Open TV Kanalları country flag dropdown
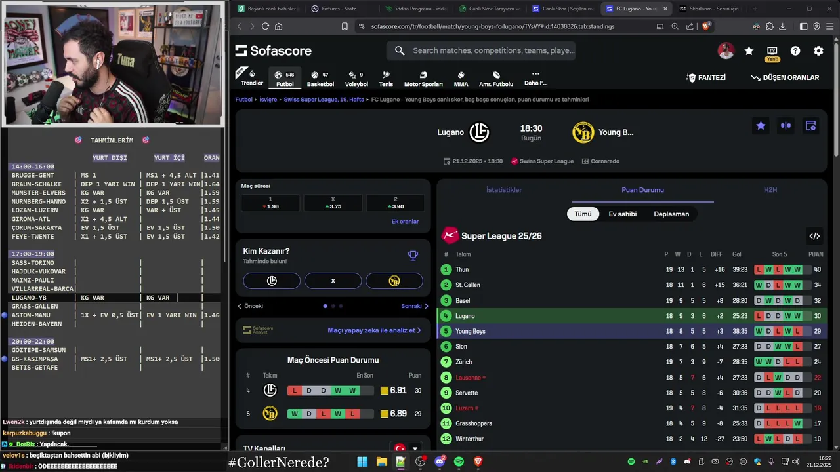 pos(406,449)
